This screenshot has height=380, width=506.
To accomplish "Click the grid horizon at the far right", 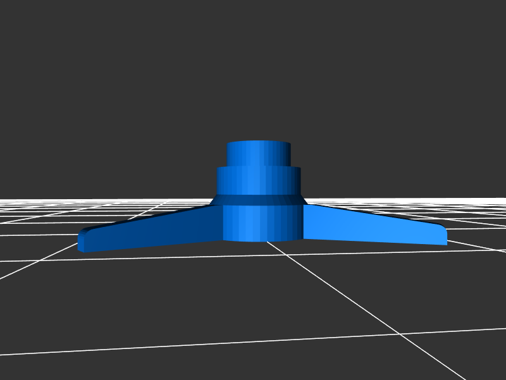I will [x=493, y=200].
